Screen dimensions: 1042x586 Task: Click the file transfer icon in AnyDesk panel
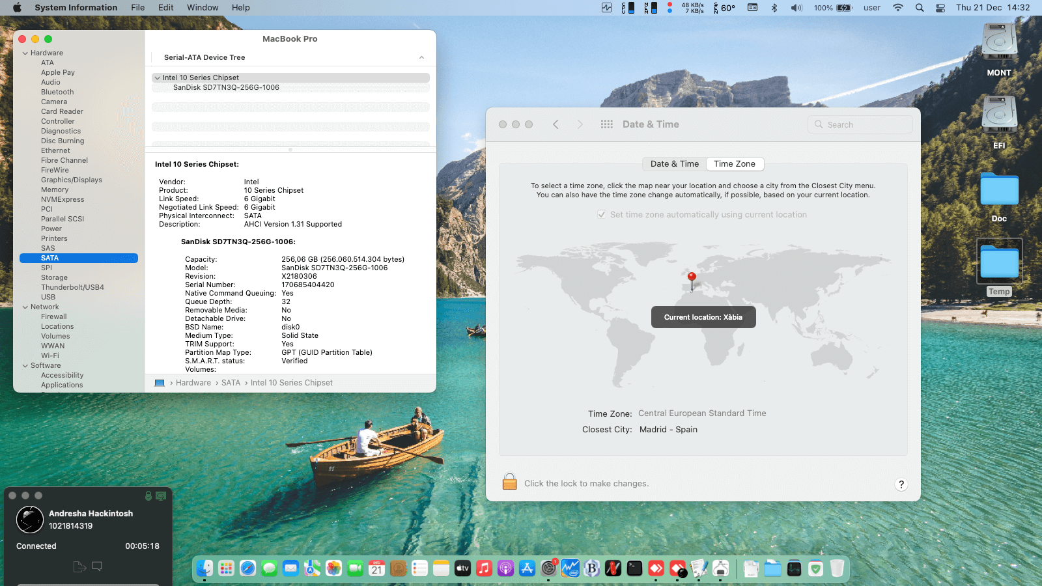(79, 566)
